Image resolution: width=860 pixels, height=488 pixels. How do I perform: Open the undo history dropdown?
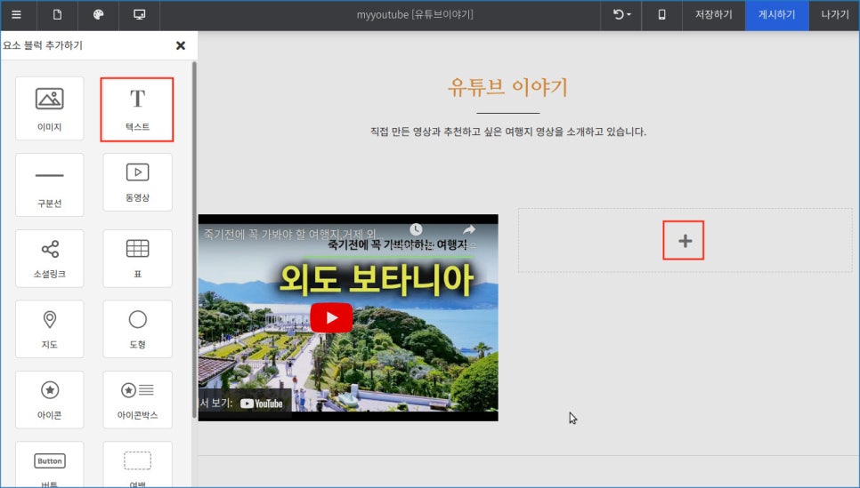pyautogui.click(x=621, y=15)
